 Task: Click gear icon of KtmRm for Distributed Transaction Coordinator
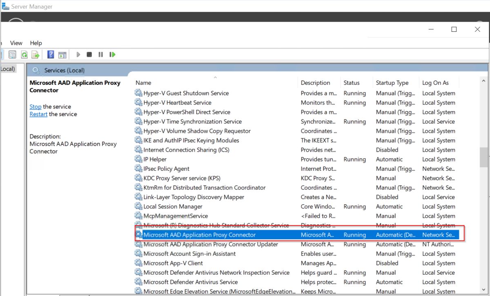pyautogui.click(x=138, y=188)
